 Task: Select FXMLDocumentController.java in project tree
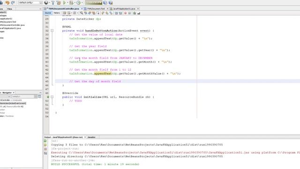[x=12, y=25]
